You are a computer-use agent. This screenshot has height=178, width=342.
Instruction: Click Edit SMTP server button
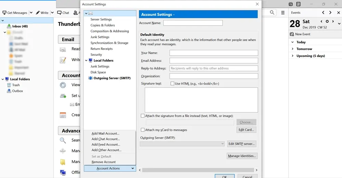(242, 144)
